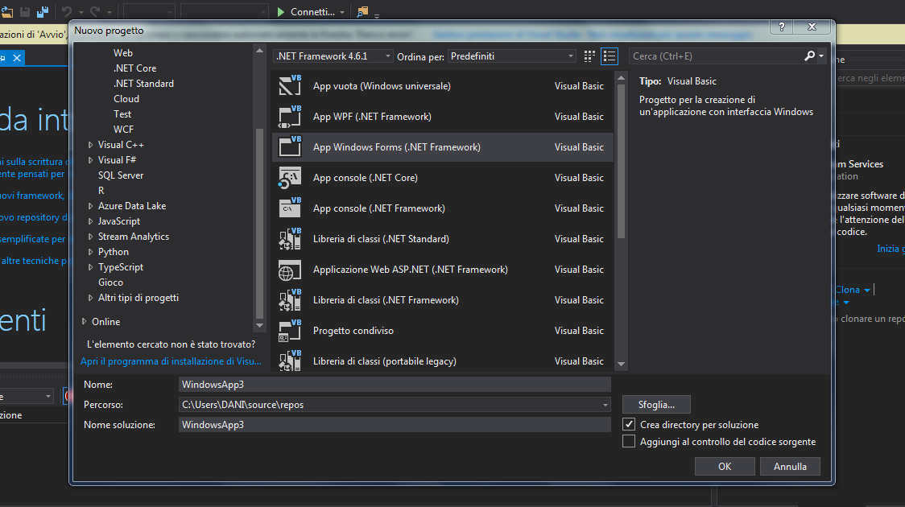Open the Connetti button dropdown arrow

342,12
